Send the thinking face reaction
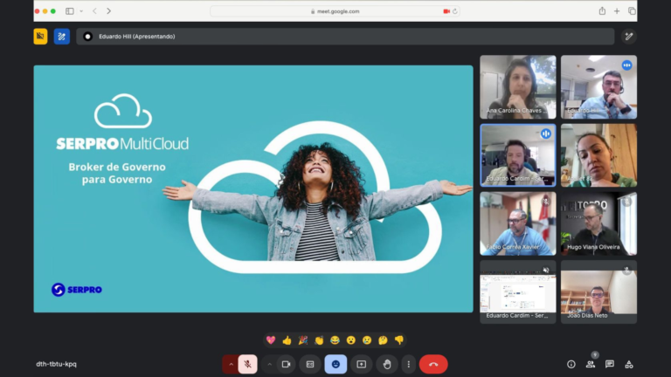The image size is (671, 377). pos(383,340)
